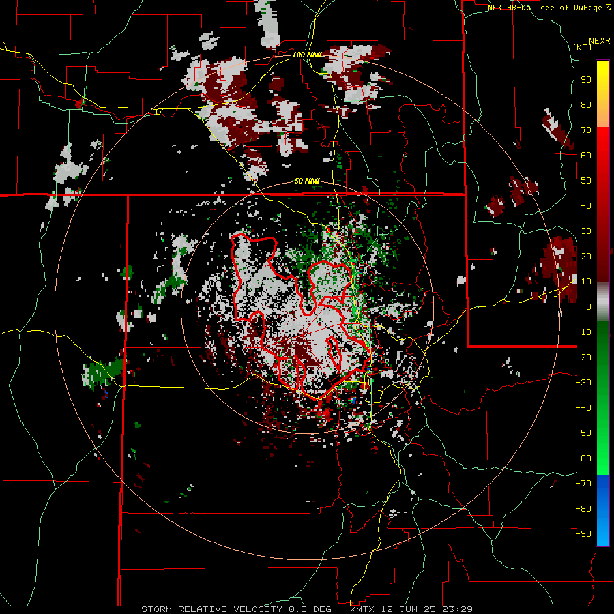Image resolution: width=614 pixels, height=614 pixels.
Task: Click the -10 value on the velocity scale
Action: [583, 332]
